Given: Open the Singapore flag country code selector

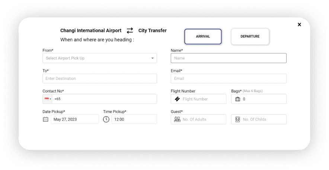Looking at the screenshot, I should coord(48,99).
